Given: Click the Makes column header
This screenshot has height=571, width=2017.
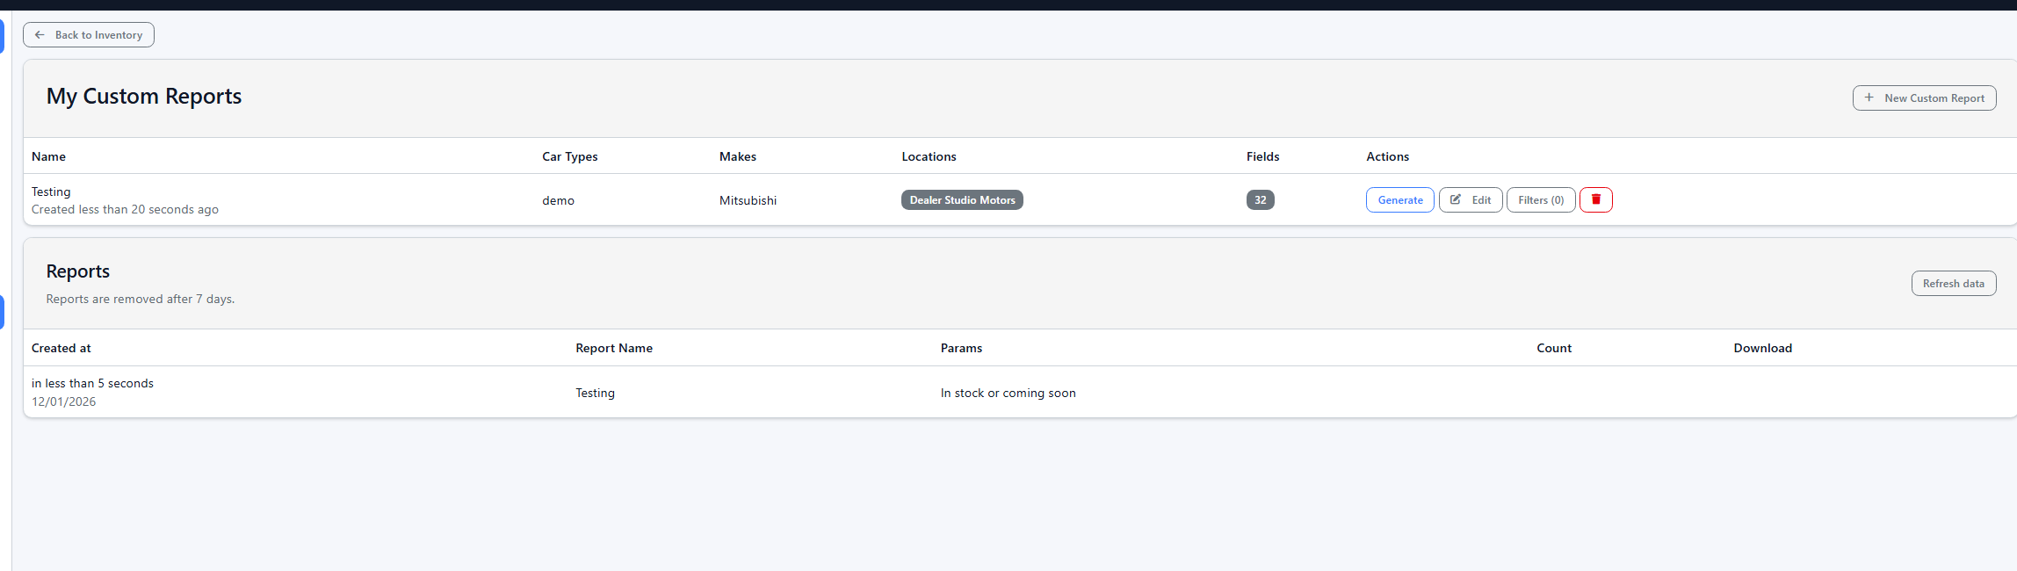Looking at the screenshot, I should click(x=737, y=156).
